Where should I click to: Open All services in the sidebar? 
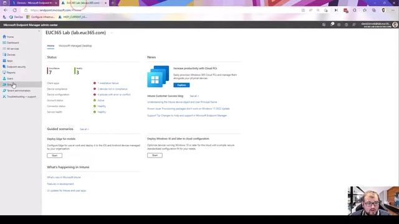tap(12, 49)
